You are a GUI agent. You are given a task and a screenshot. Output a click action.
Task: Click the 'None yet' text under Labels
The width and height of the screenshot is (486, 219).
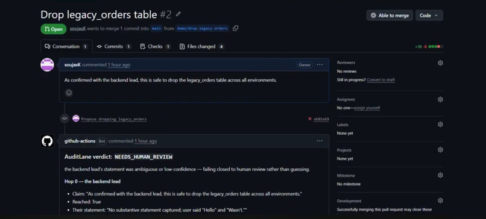(345, 134)
